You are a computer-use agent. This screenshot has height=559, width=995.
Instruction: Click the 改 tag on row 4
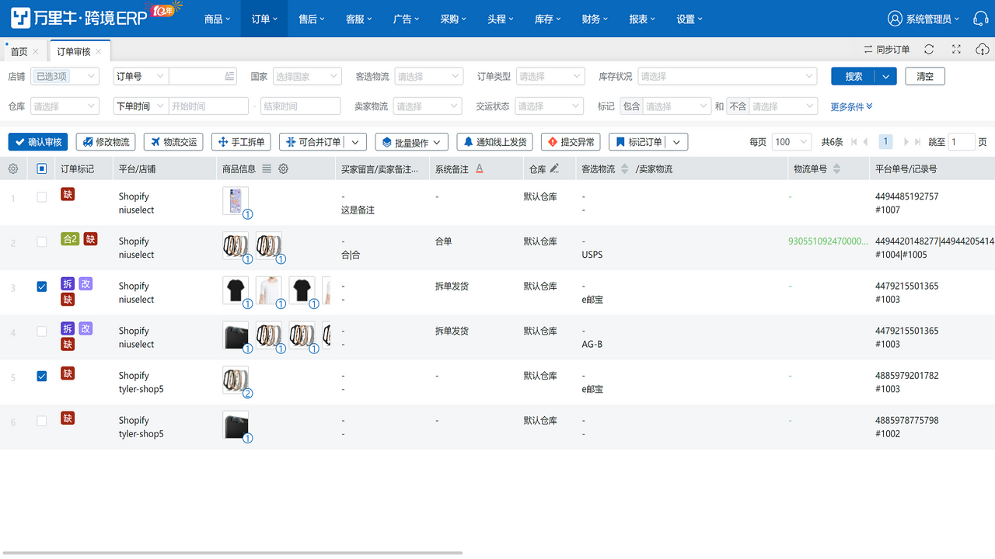(x=86, y=328)
